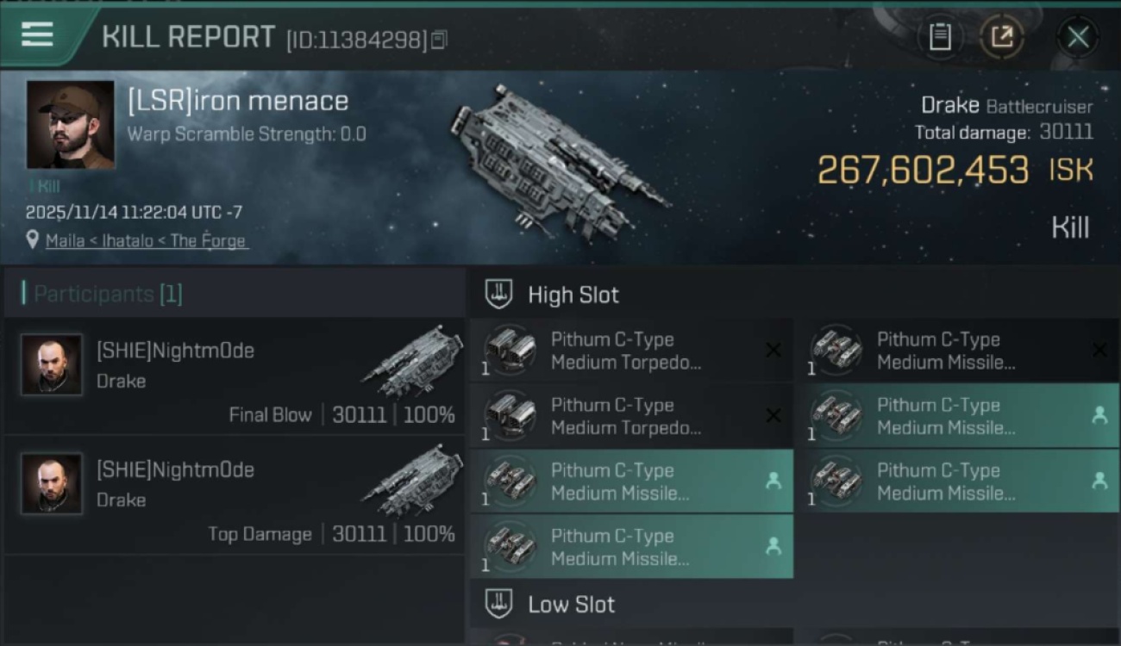Copy the kill report ID
Screen dimensions: 1121x646
pyautogui.click(x=439, y=40)
